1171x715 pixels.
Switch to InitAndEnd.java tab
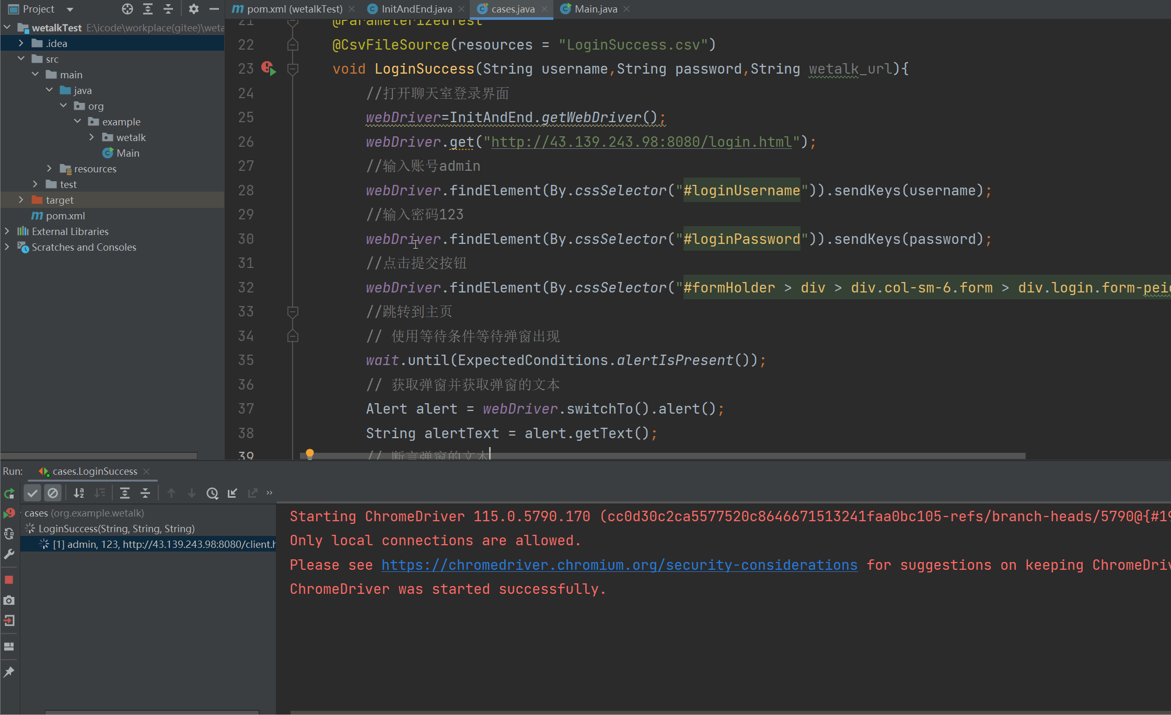pyautogui.click(x=416, y=9)
